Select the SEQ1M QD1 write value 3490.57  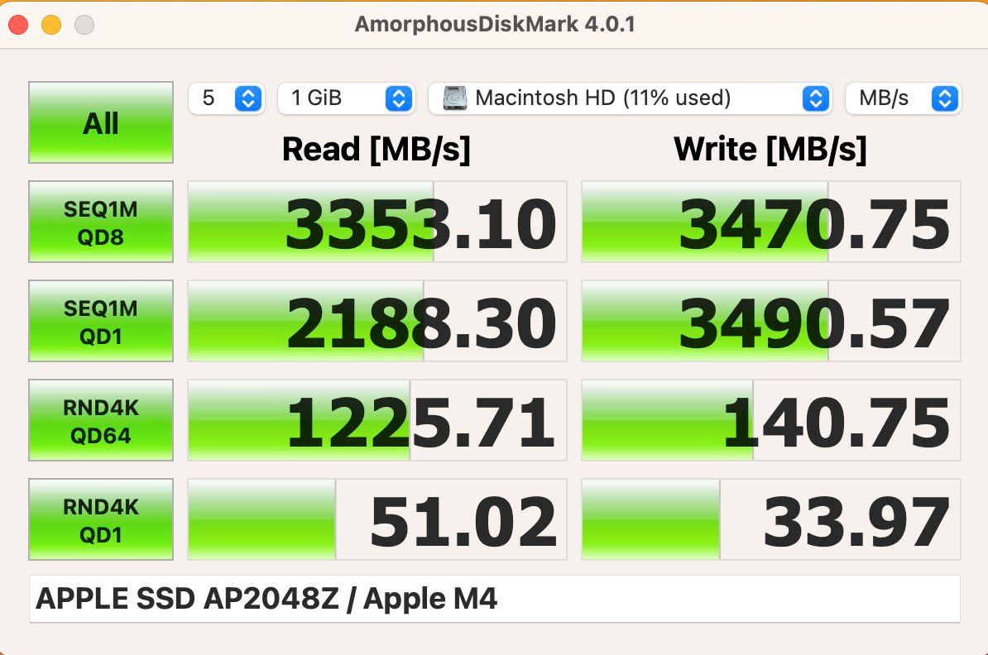pyautogui.click(x=771, y=322)
